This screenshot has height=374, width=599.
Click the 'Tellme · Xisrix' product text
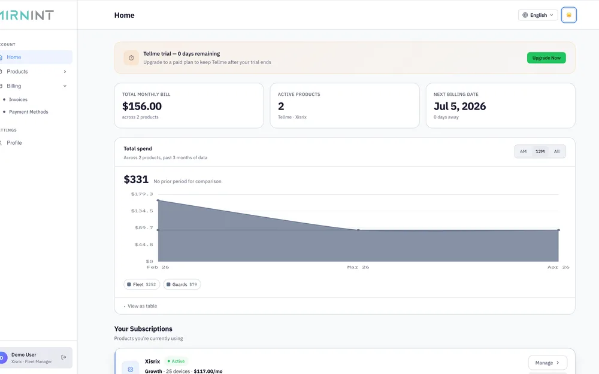point(292,117)
